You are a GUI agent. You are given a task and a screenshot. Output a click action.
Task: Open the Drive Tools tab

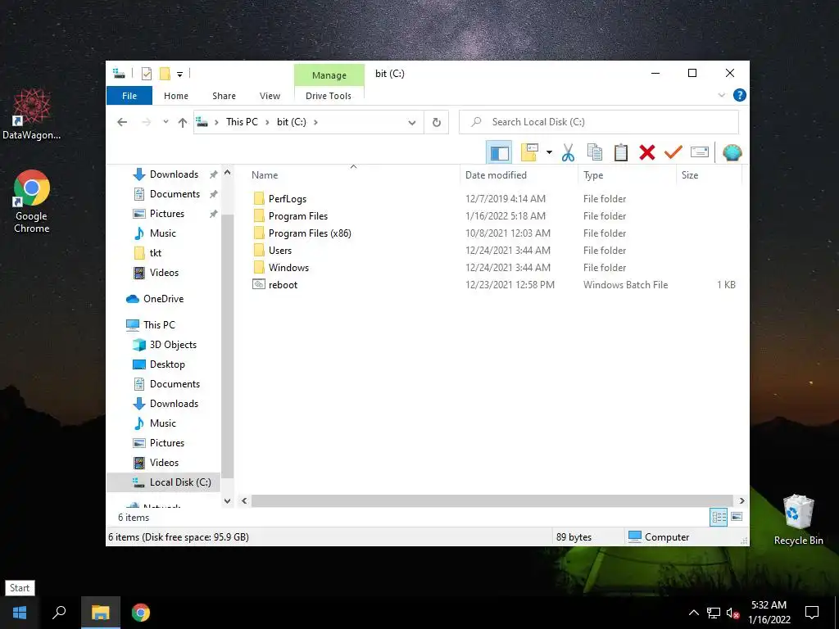[x=329, y=96]
